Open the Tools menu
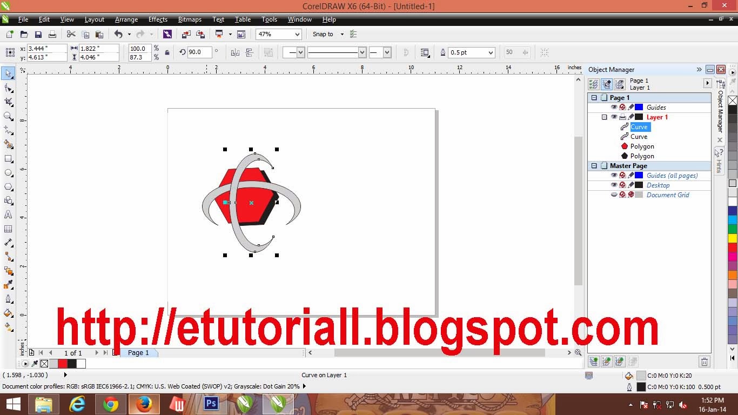 (x=269, y=19)
